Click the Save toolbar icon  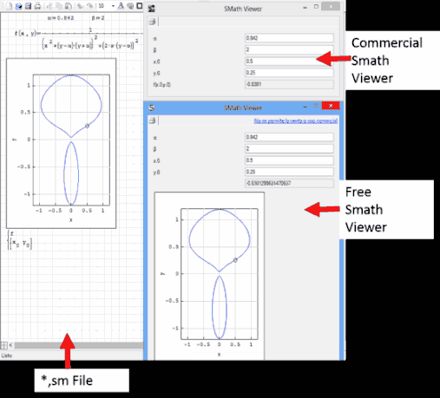point(28,6)
